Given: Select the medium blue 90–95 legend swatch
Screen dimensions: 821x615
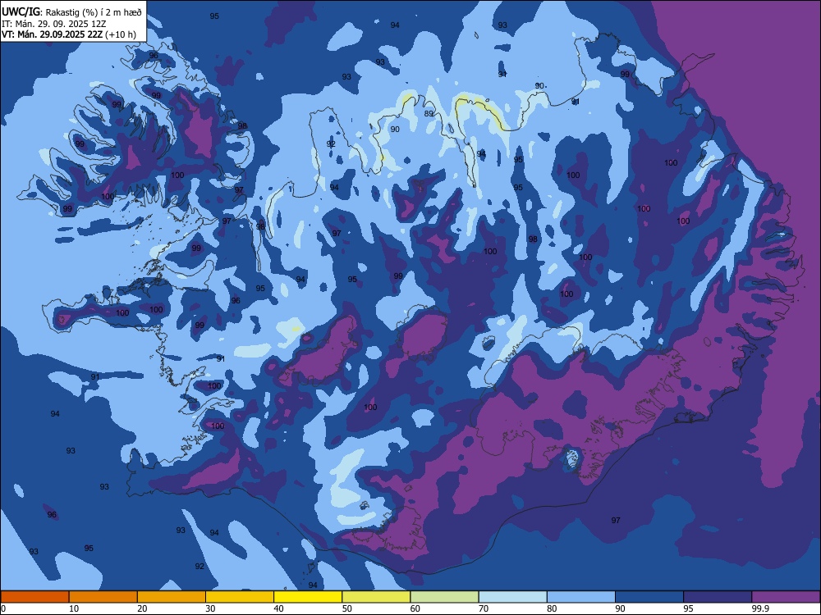Looking at the screenshot, I should (649, 597).
